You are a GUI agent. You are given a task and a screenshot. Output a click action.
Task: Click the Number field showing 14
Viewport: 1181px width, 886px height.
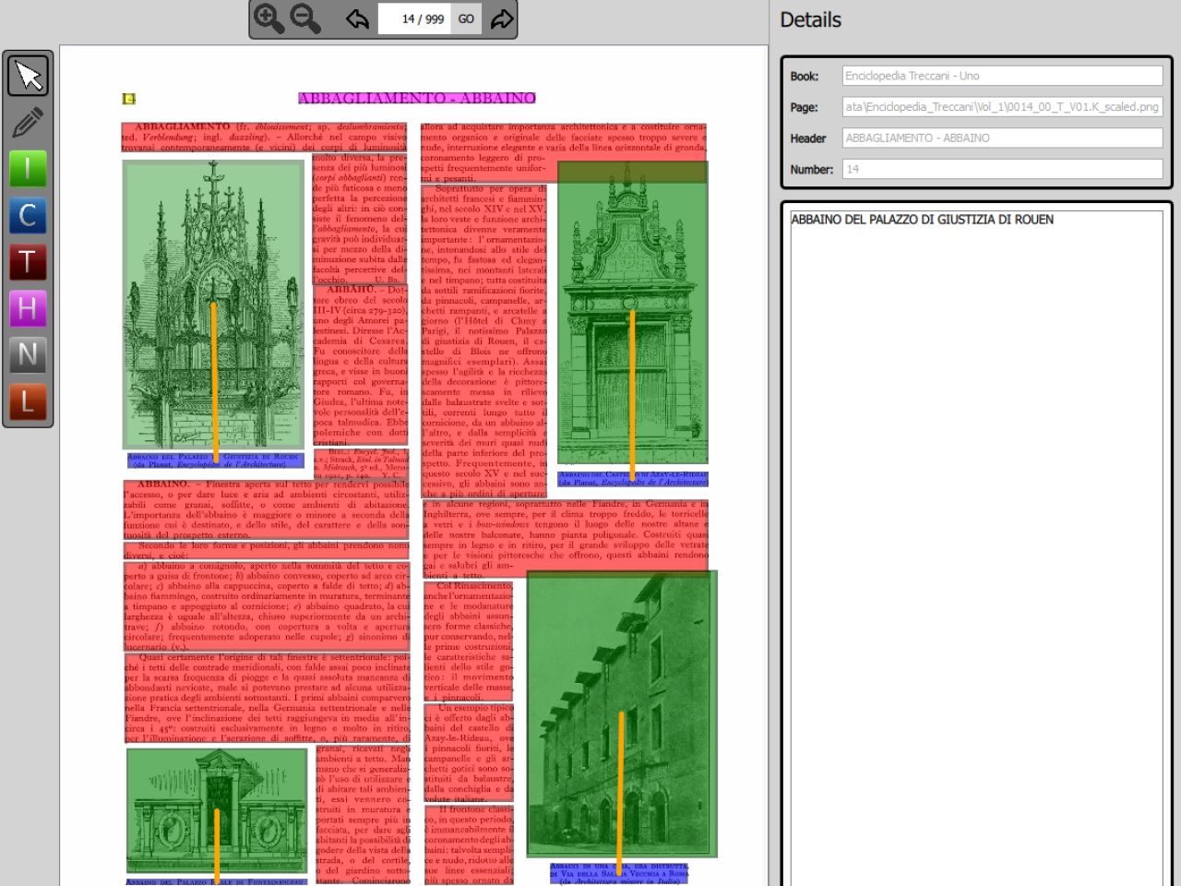tap(1002, 169)
